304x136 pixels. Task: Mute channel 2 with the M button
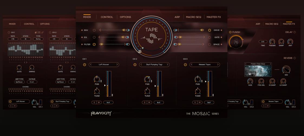(149, 102)
